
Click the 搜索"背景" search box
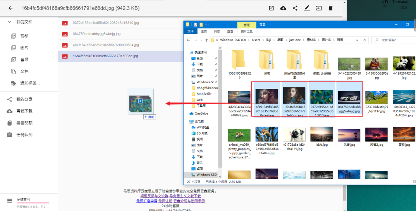pyautogui.click(x=394, y=40)
